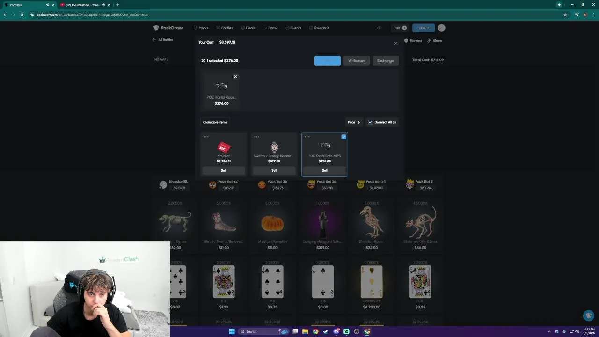The image size is (599, 337).
Task: Open a new browser tab
Action: click(117, 5)
